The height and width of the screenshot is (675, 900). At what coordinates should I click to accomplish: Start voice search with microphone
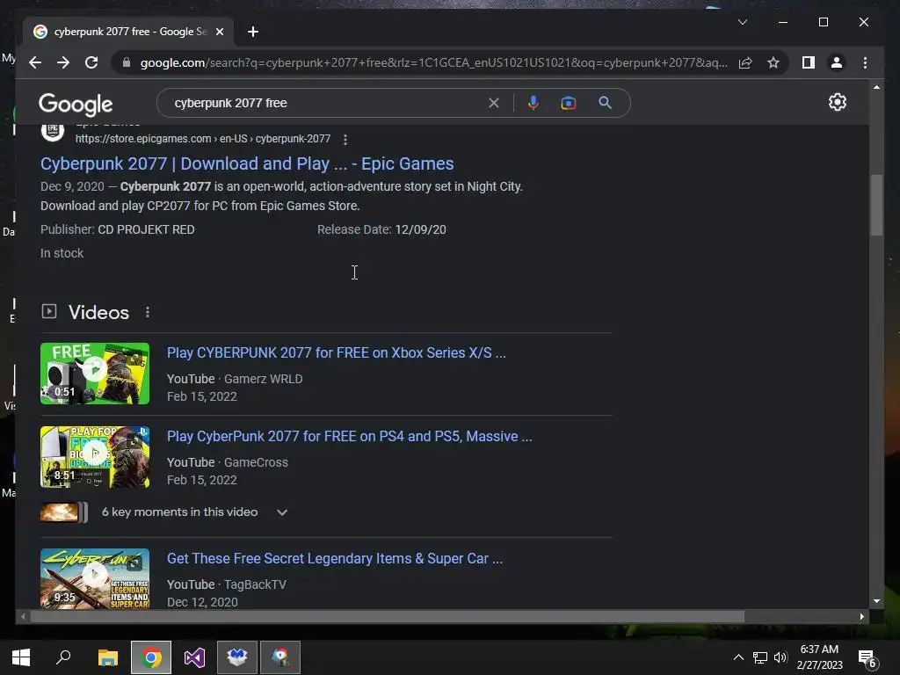click(533, 103)
